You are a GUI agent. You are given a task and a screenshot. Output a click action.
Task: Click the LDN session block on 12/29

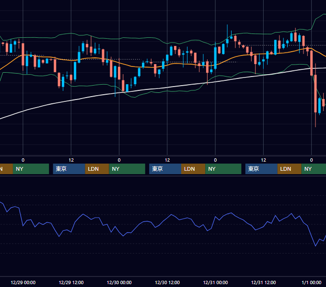point(97,169)
